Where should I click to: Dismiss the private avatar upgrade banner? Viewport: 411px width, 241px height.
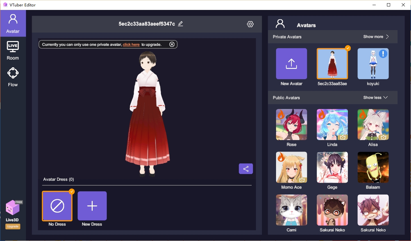pos(172,44)
